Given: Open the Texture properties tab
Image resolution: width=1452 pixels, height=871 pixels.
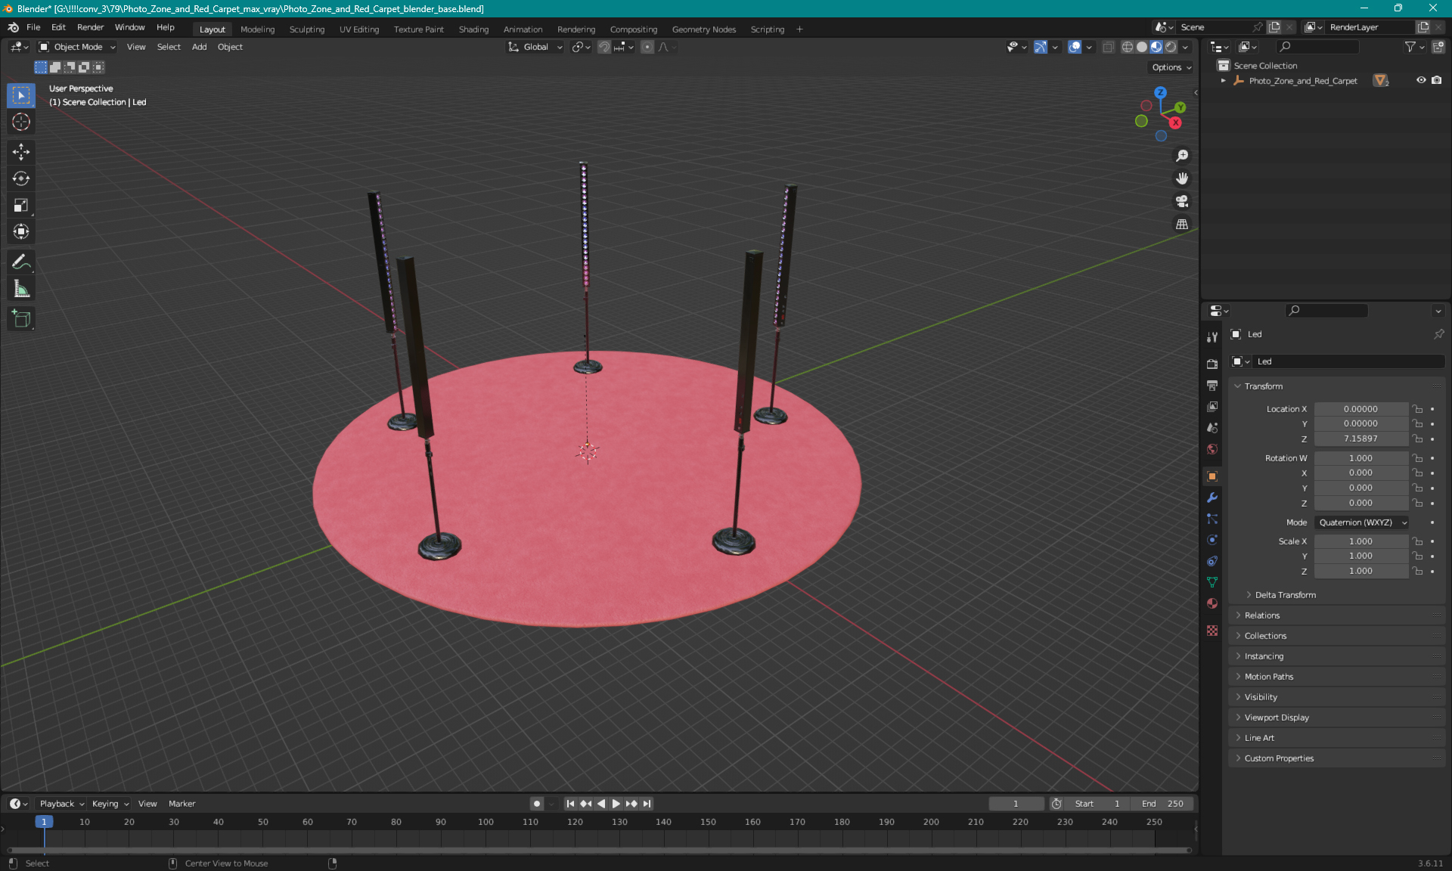Looking at the screenshot, I should point(1212,631).
